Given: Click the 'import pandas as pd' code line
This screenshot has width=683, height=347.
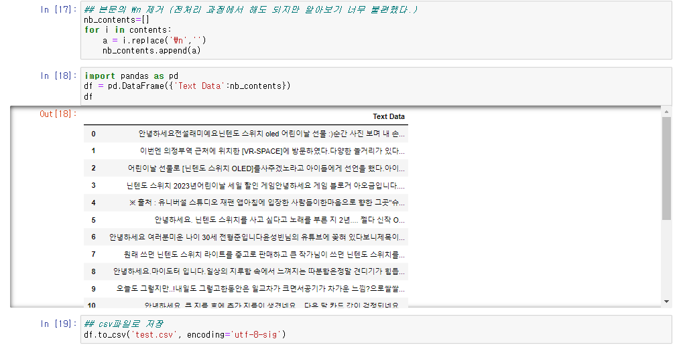Looking at the screenshot, I should (131, 76).
